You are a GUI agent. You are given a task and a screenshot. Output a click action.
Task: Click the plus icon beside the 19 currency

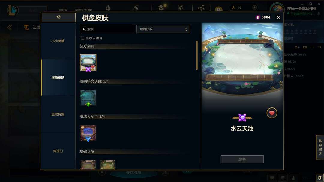tap(255, 7)
